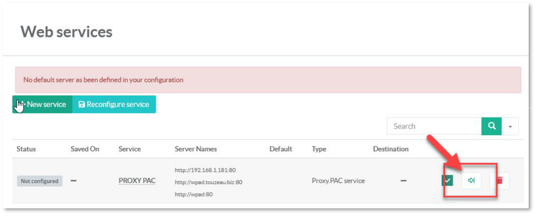Click server name http://wpad.touzeau.biz:80
The image size is (536, 216).
point(208,182)
